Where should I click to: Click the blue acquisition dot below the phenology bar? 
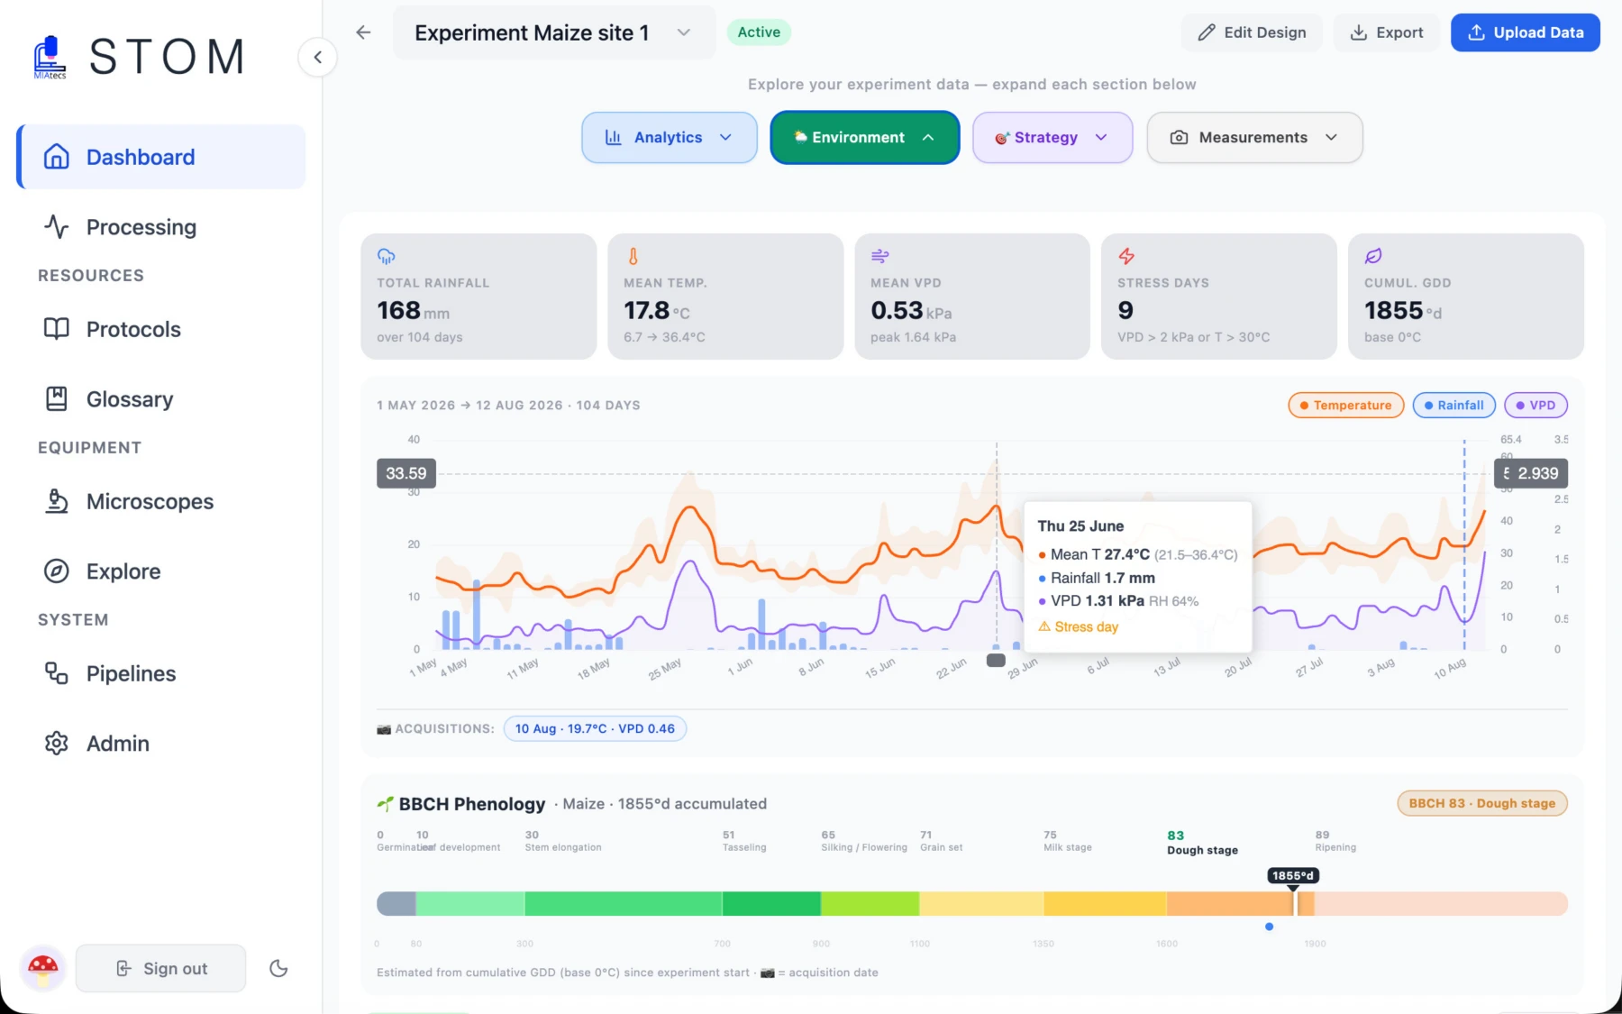click(x=1269, y=927)
